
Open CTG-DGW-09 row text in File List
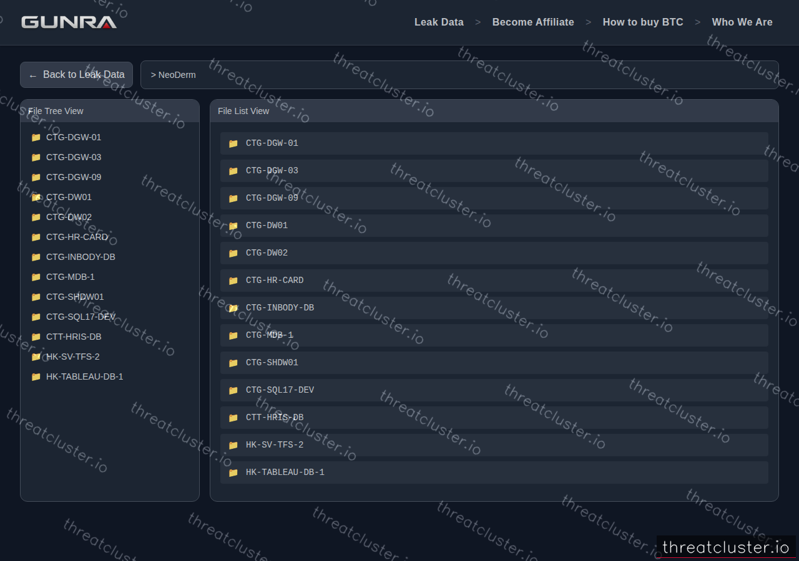(272, 198)
